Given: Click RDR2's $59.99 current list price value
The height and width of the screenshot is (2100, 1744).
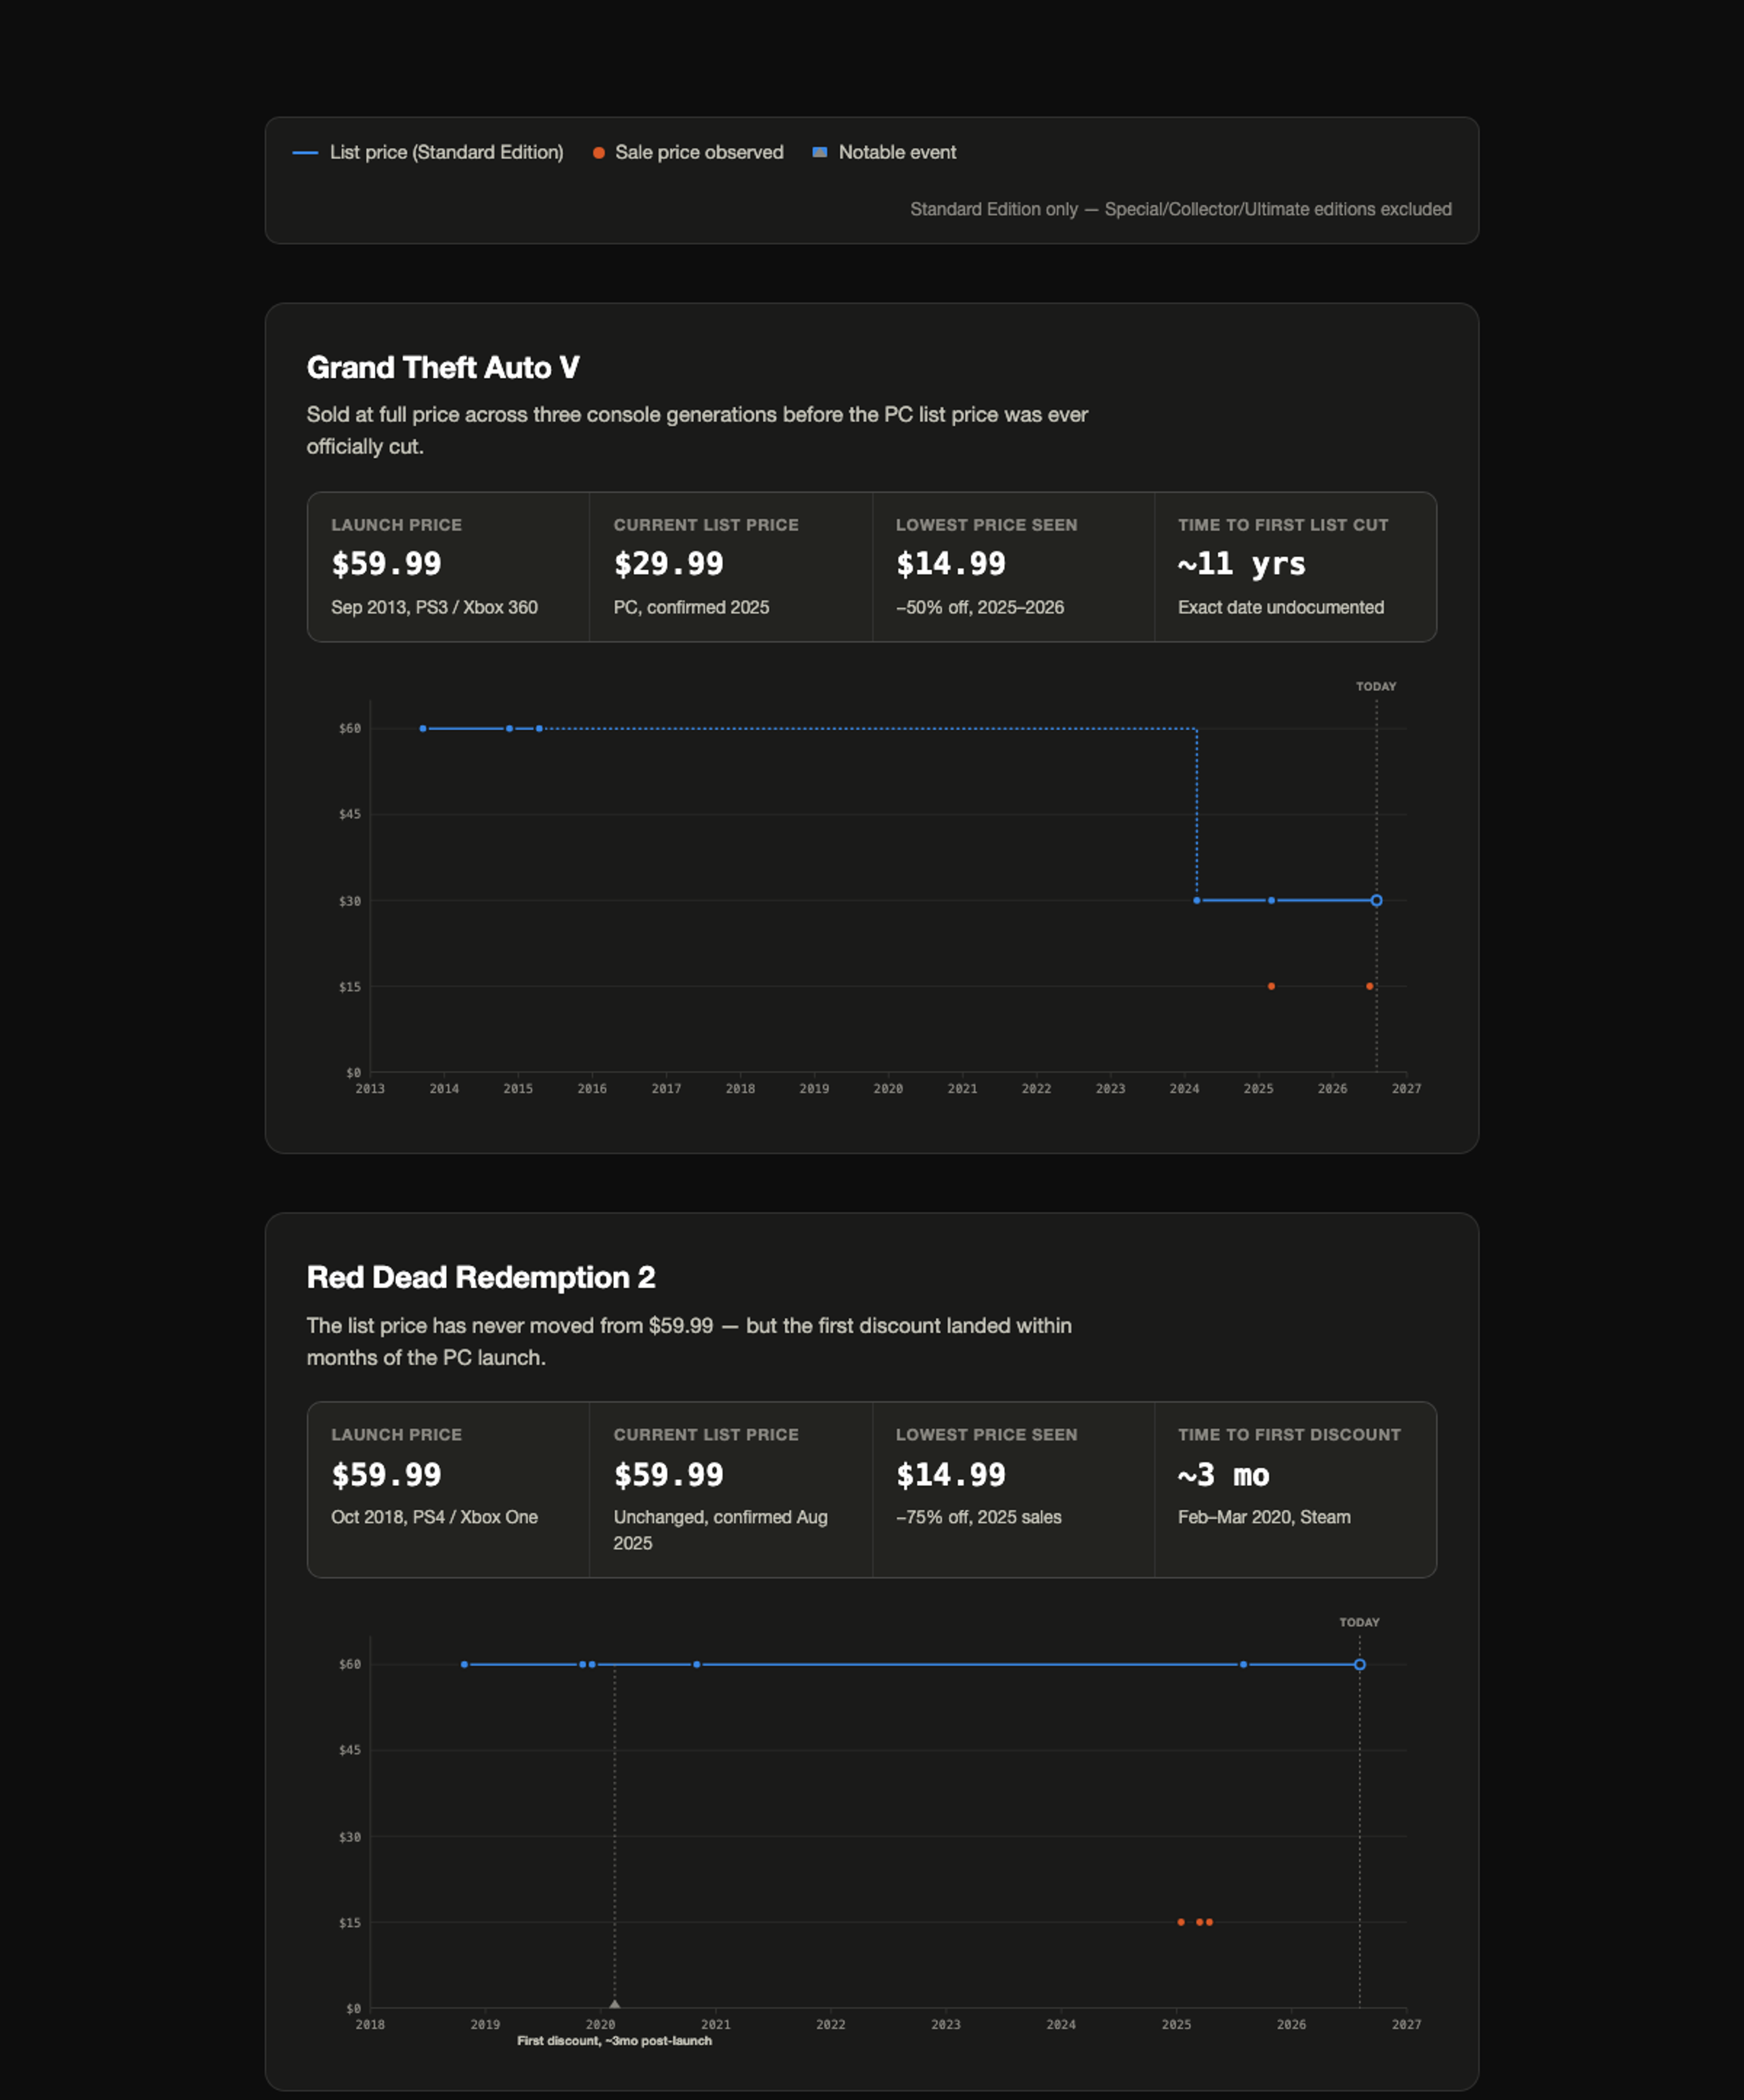Looking at the screenshot, I should coord(668,1475).
